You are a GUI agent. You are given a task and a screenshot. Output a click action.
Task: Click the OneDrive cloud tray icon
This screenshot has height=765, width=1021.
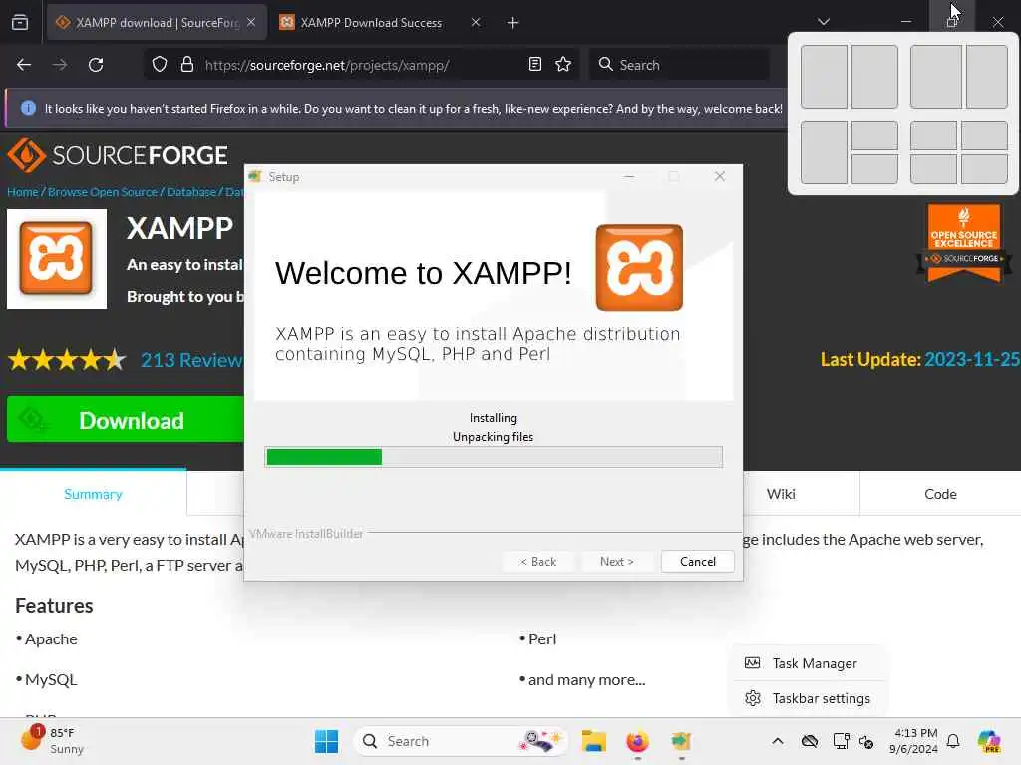(x=810, y=741)
